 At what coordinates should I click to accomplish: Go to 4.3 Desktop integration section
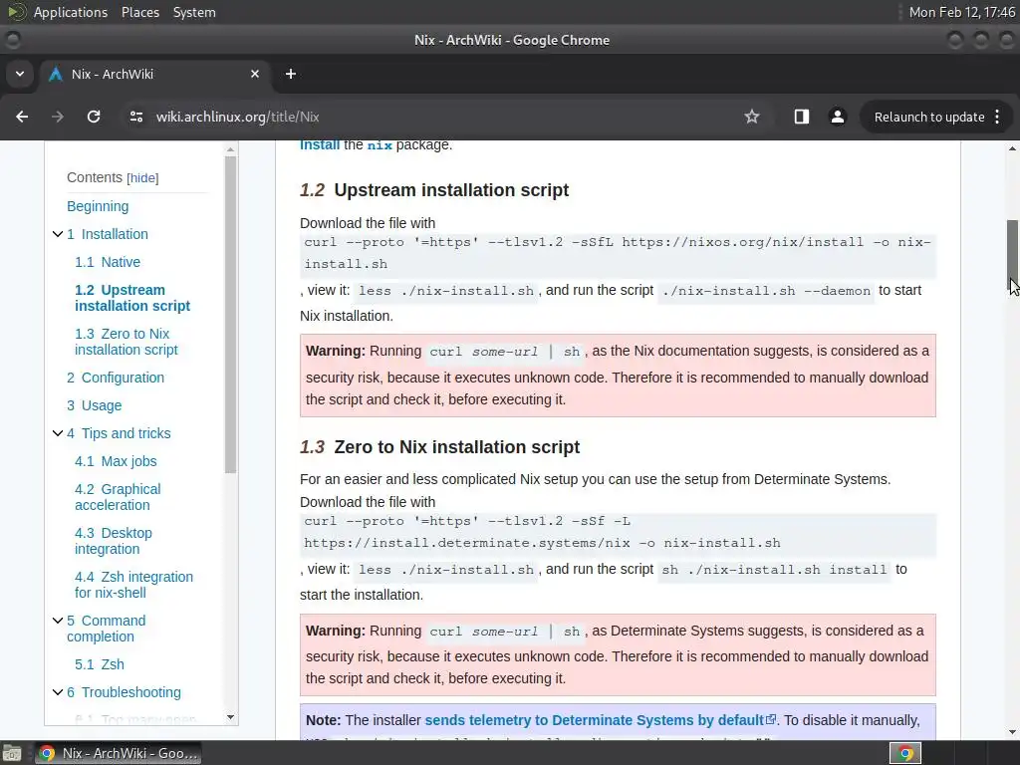(114, 541)
